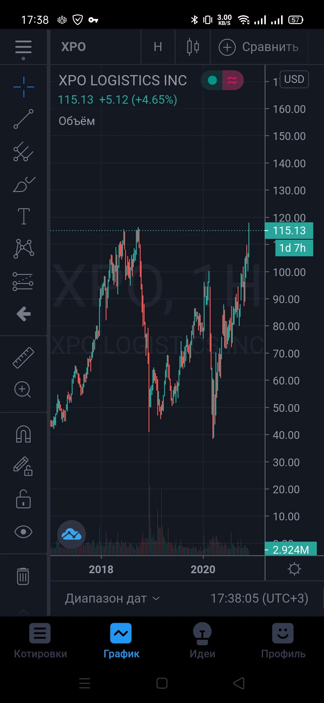Open chart settings gear icon
This screenshot has width=324, height=703.
click(x=294, y=569)
